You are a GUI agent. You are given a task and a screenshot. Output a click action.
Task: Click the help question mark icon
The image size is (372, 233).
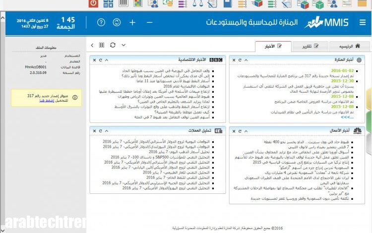[x=101, y=22]
